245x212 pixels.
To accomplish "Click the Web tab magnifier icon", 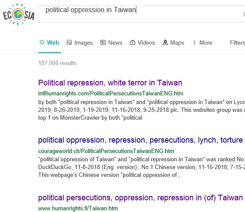I will [x=42, y=42].
